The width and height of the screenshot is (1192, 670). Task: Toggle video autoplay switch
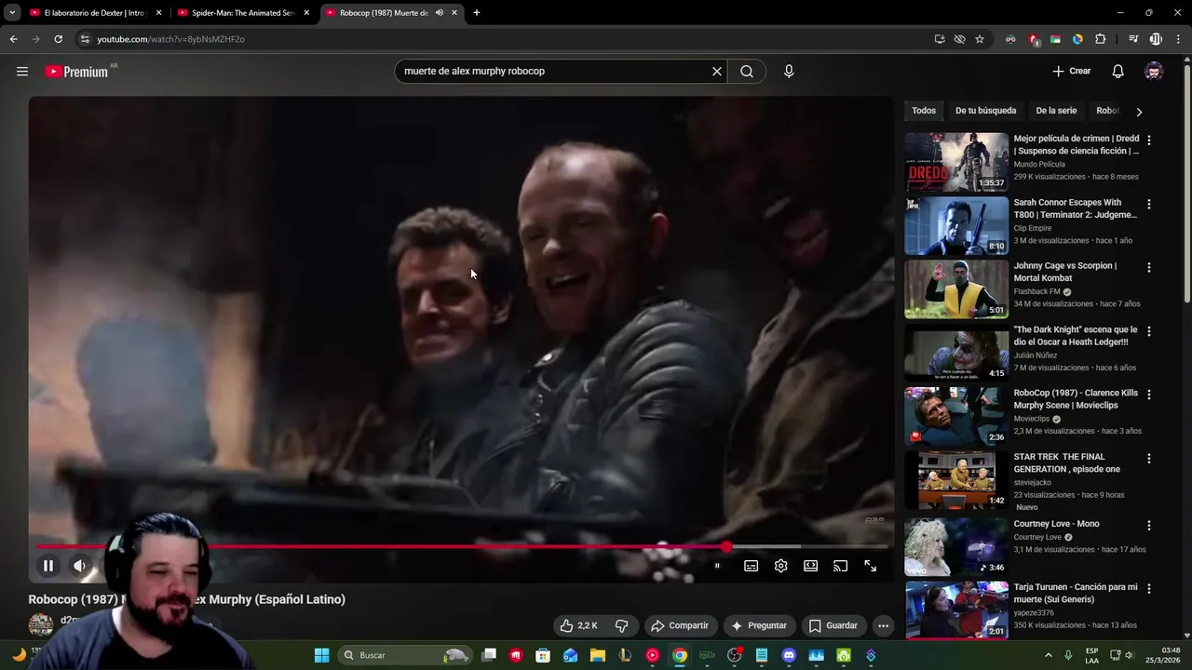point(716,566)
